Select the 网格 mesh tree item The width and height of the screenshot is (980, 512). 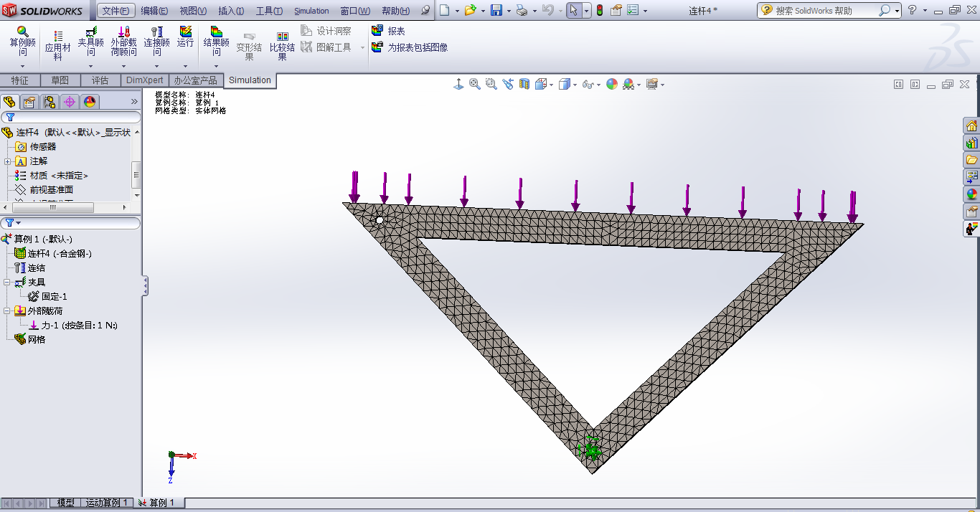(29, 339)
